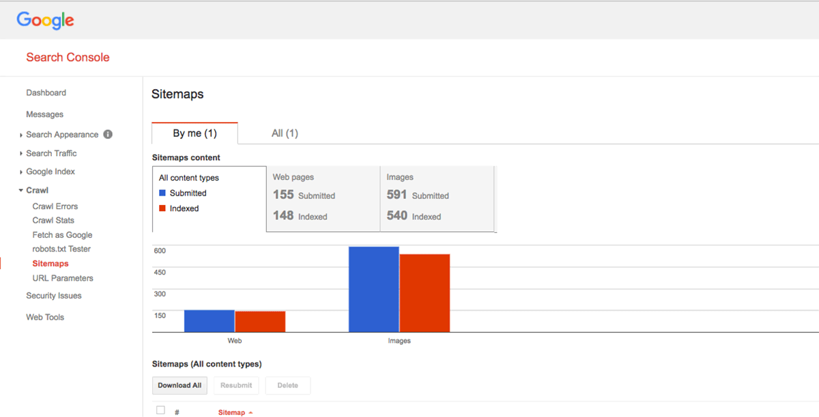819x417 pixels.
Task: Click the '540 Indexed' images value
Action: [414, 216]
